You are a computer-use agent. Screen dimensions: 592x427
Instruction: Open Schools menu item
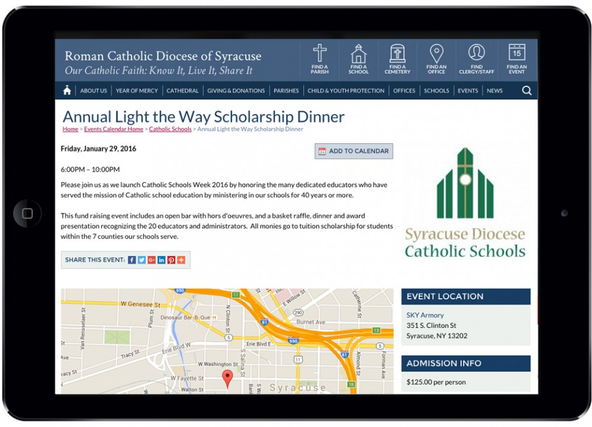[x=436, y=91]
